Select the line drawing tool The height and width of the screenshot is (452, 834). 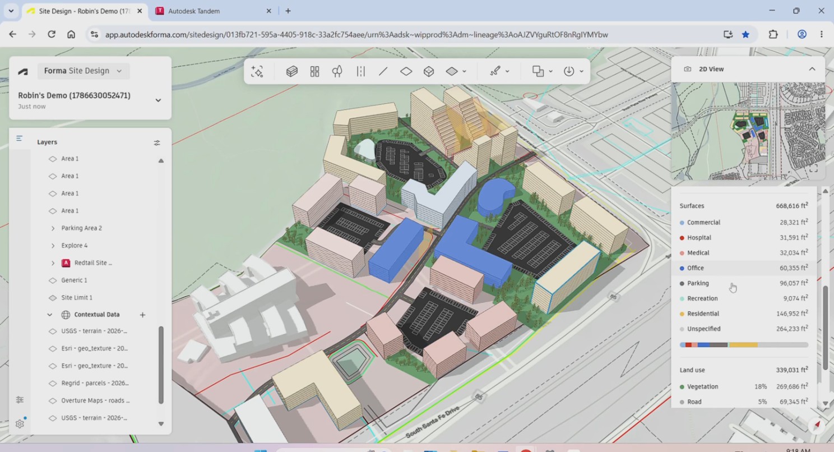[383, 71]
